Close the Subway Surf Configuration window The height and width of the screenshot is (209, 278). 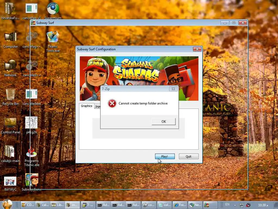click(x=197, y=49)
